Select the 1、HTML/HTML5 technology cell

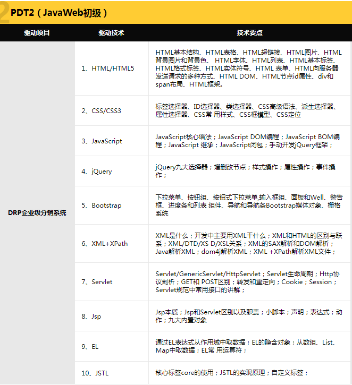[108, 69]
